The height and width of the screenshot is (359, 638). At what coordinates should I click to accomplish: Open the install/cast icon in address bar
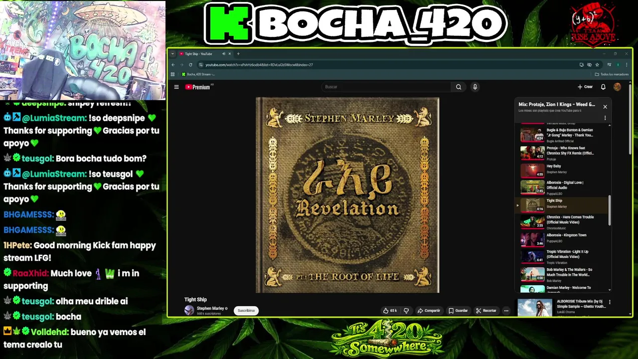pyautogui.click(x=581, y=65)
